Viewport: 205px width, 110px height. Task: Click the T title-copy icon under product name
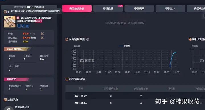point(19,26)
